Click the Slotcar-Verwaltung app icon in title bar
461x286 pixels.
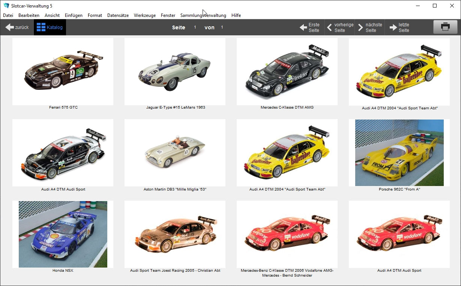[5, 6]
